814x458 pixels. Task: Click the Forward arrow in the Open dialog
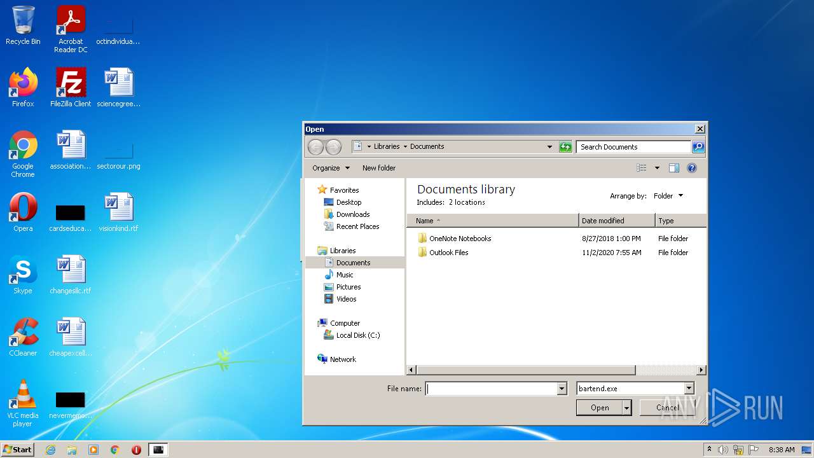(x=333, y=147)
